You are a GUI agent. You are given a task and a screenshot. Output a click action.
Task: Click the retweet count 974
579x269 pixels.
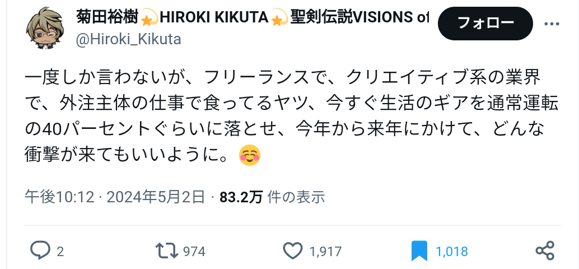194,252
